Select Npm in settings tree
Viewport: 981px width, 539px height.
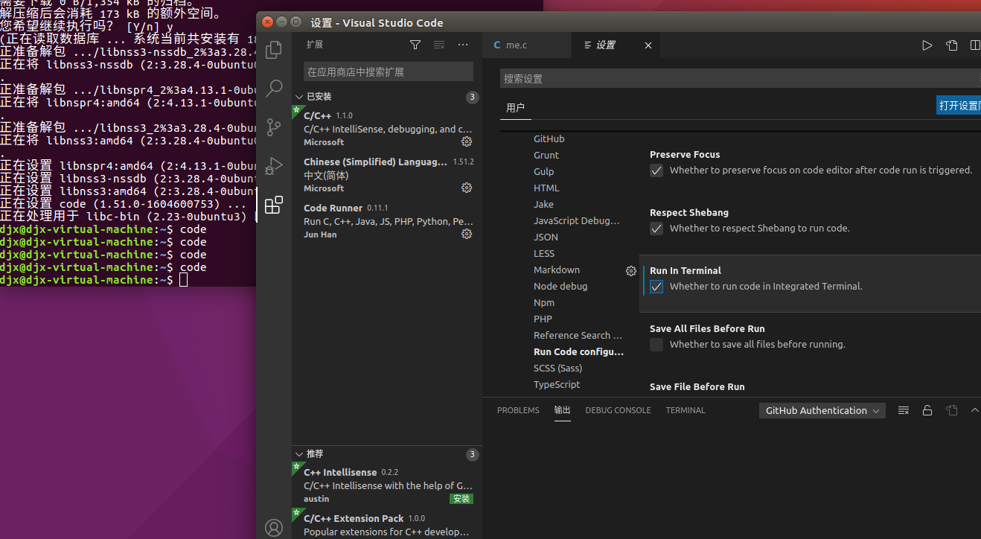(544, 303)
